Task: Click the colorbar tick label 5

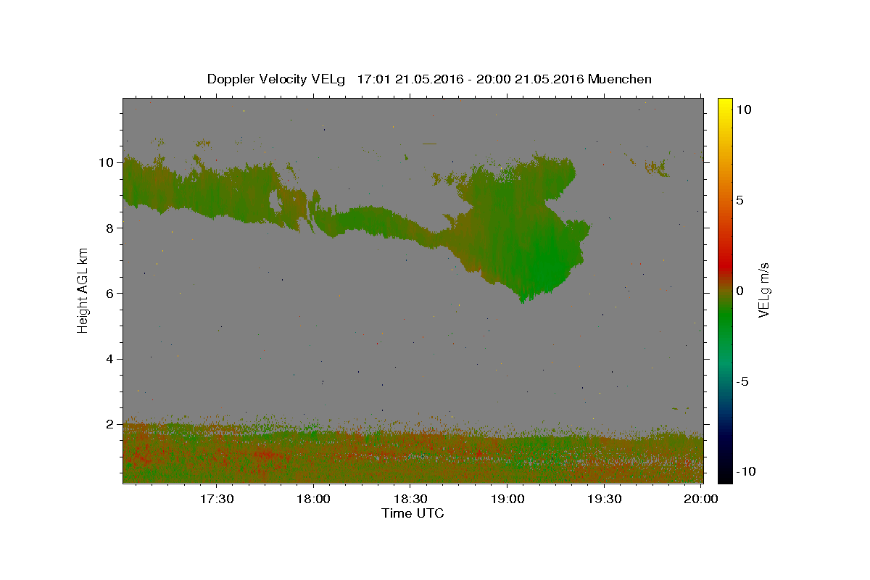Action: (739, 199)
